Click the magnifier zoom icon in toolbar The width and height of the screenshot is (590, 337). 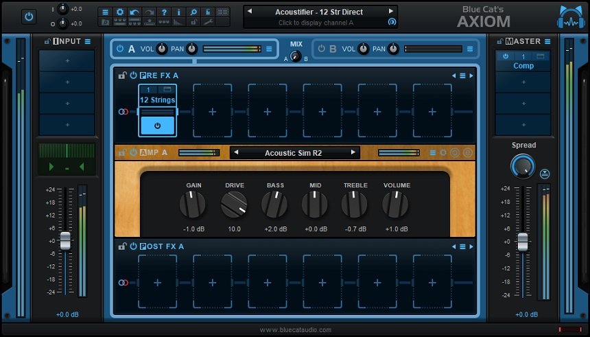click(193, 12)
